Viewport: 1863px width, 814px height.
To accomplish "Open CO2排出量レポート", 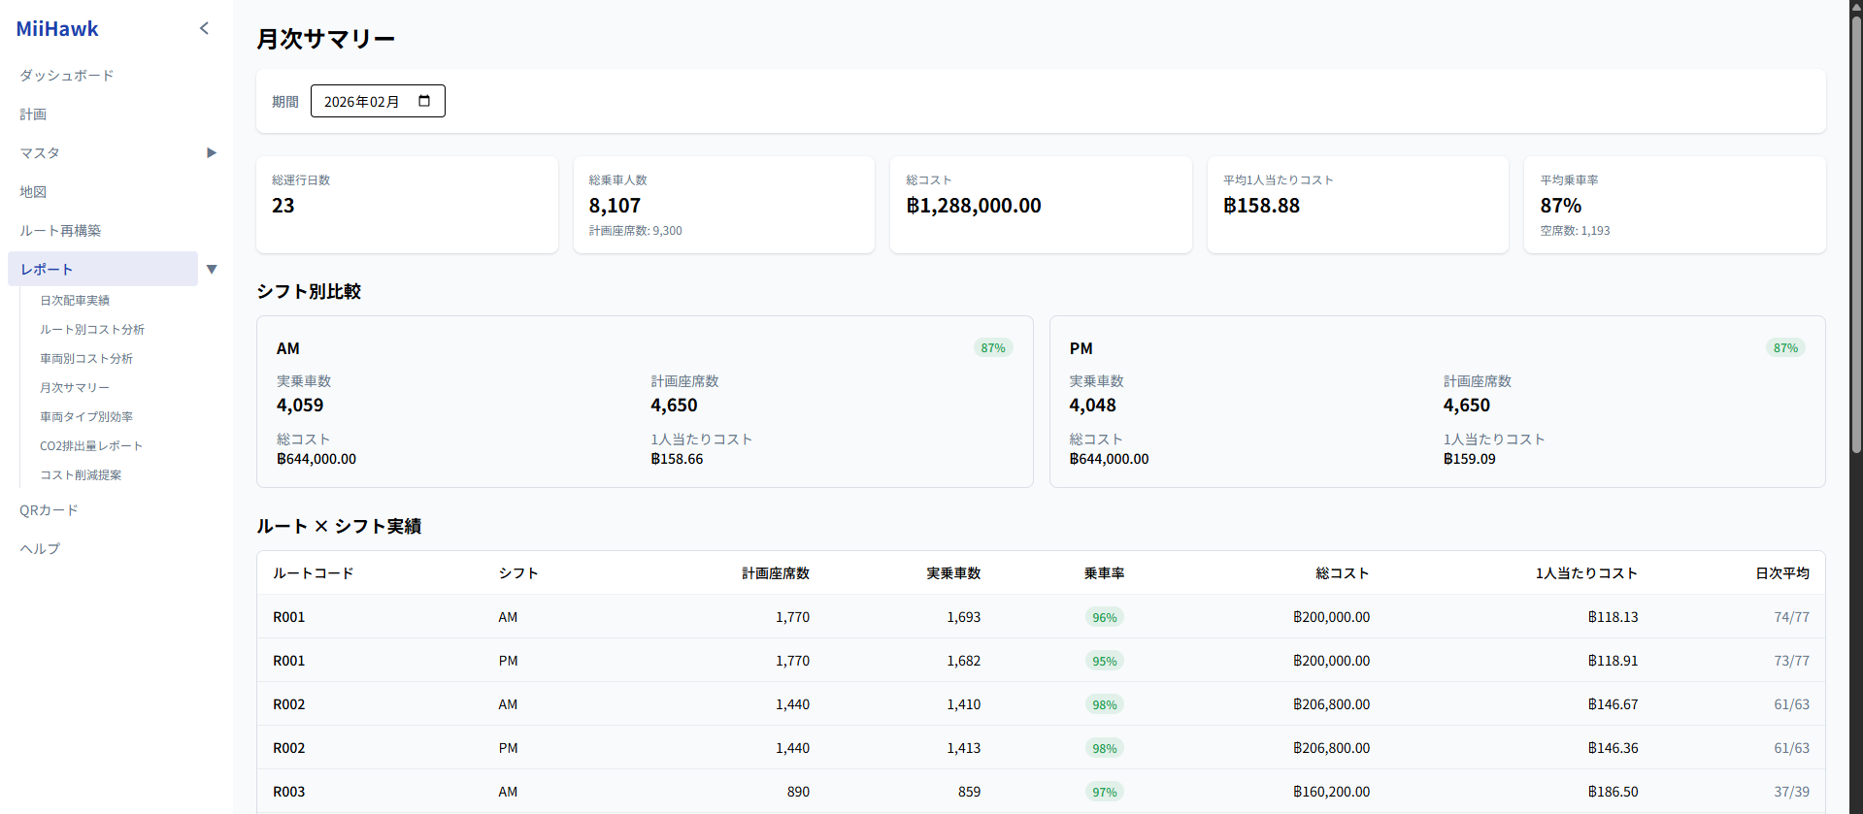I will 91,445.
